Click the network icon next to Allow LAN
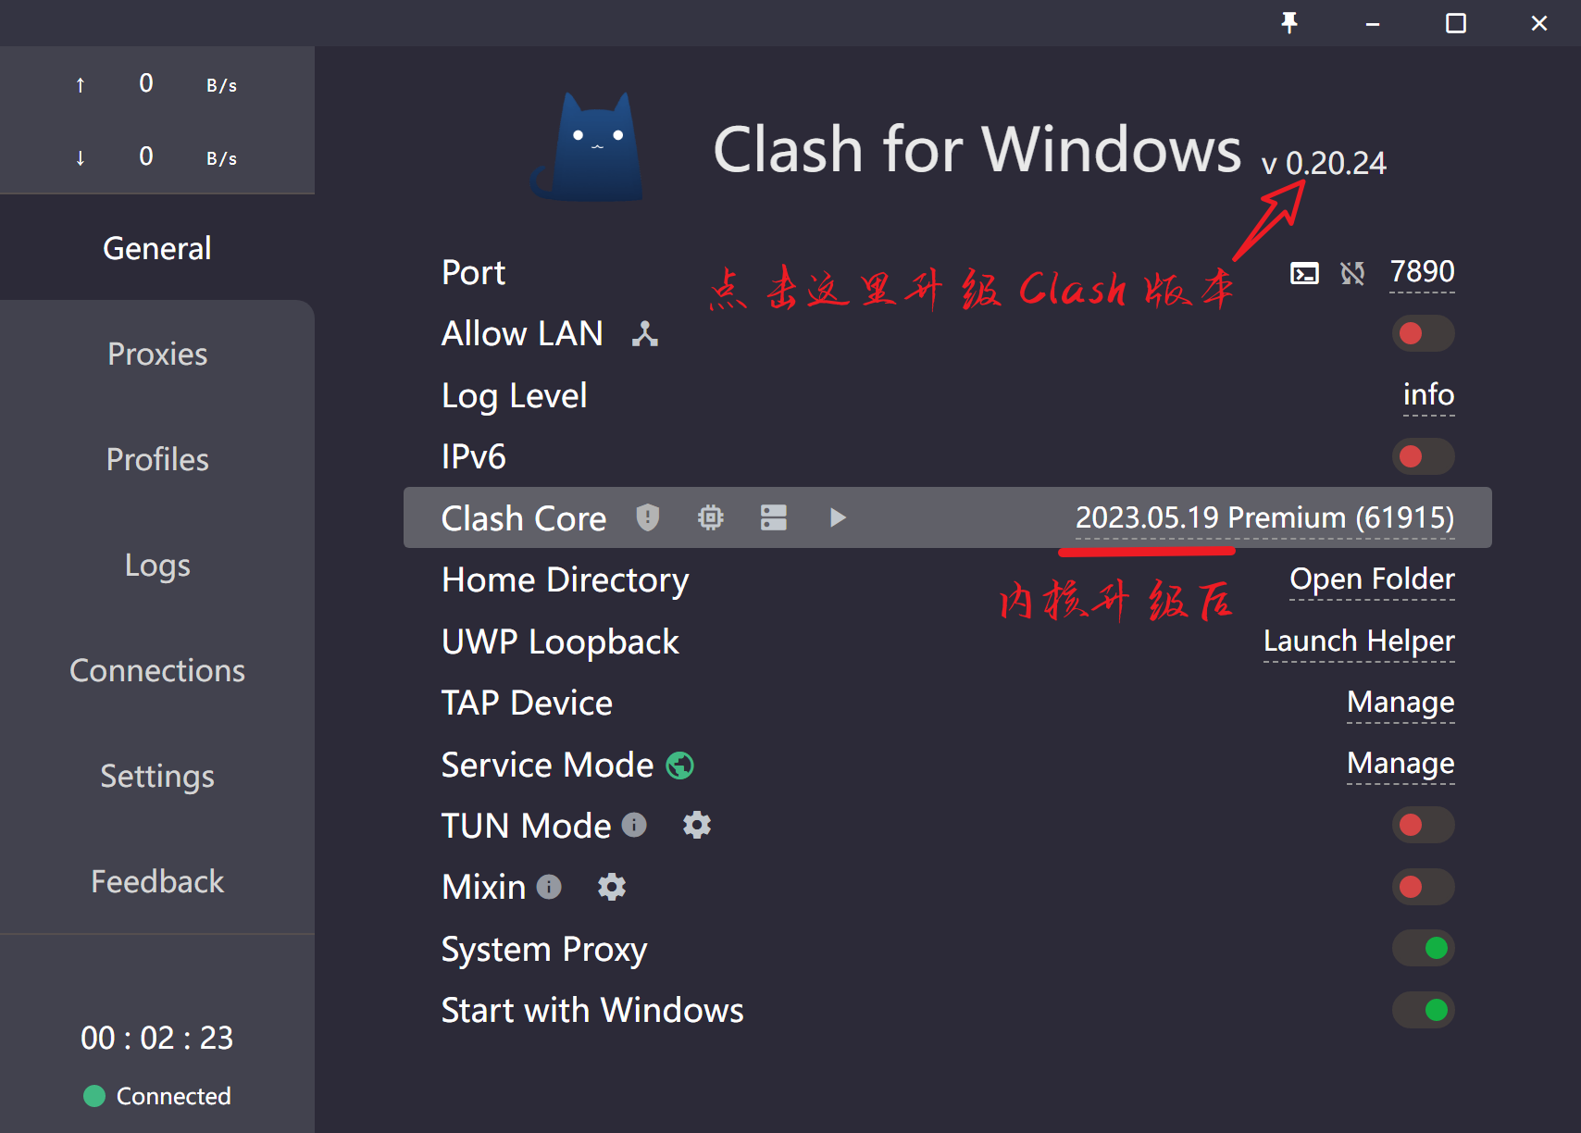1581x1133 pixels. tap(645, 333)
